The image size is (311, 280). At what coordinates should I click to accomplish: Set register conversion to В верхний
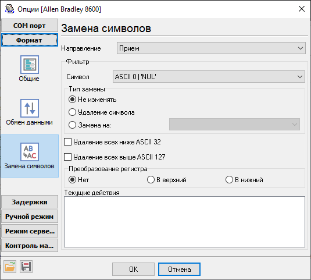151,180
